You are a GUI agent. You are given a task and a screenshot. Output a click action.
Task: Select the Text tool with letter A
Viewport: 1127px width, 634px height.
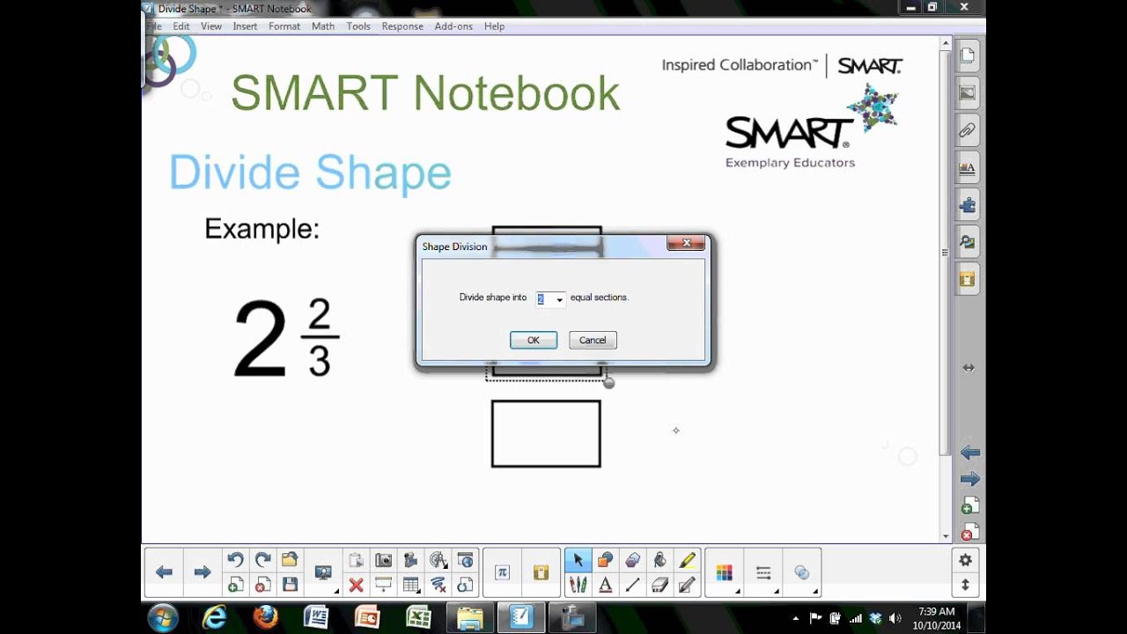click(x=605, y=585)
